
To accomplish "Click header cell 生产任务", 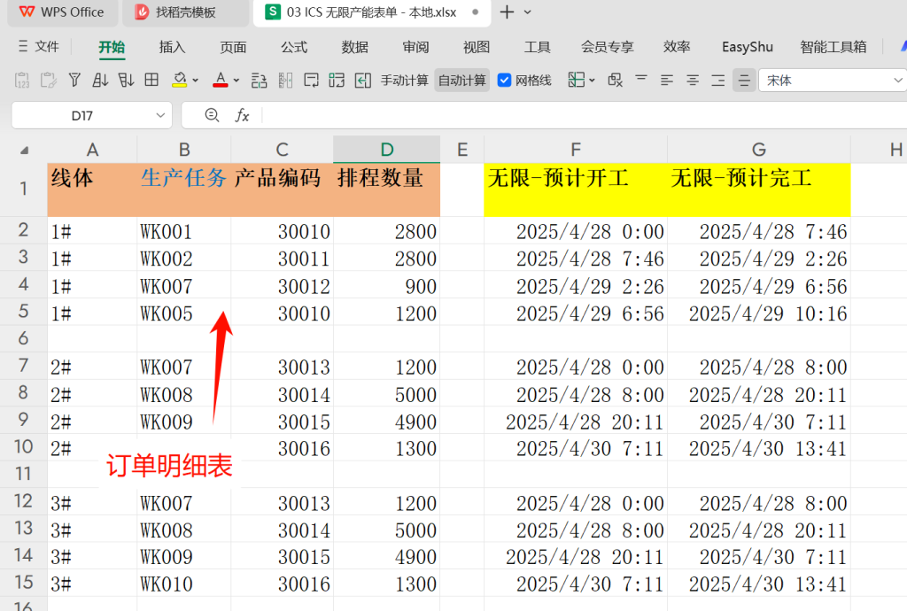I will (184, 189).
